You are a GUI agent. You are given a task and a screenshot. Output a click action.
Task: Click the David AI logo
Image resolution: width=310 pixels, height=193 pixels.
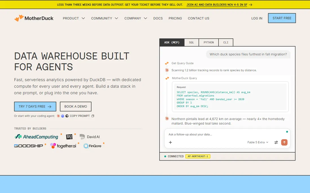click(x=90, y=137)
